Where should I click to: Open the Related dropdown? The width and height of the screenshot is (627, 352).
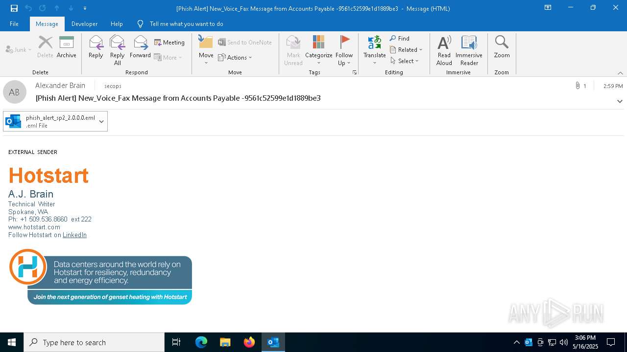coord(406,49)
